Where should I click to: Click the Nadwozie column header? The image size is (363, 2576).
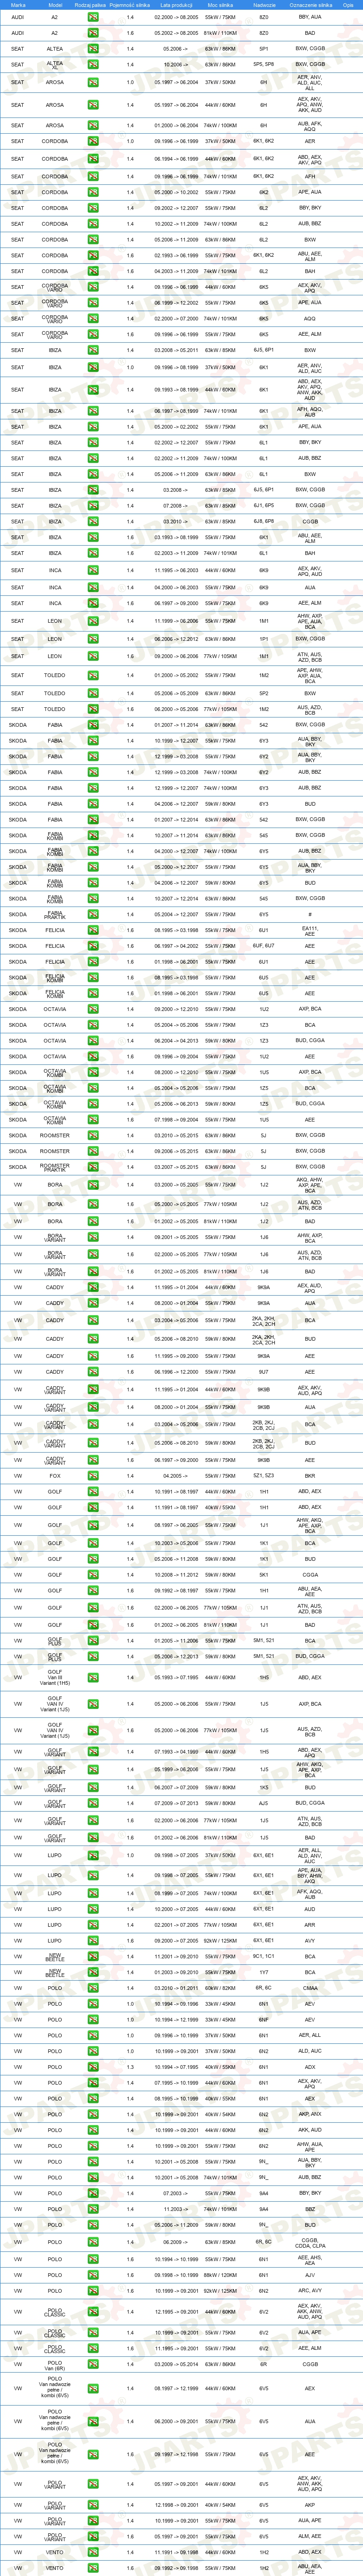pyautogui.click(x=264, y=5)
